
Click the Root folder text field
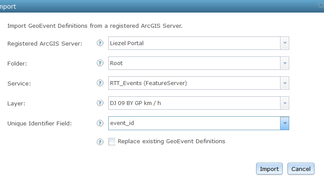click(x=194, y=63)
